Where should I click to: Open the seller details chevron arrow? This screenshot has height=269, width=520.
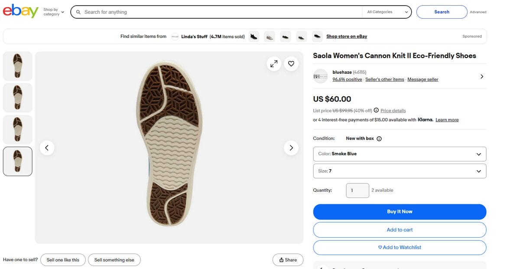tap(482, 76)
